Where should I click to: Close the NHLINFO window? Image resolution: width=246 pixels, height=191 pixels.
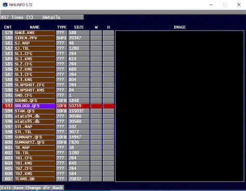[239, 5]
